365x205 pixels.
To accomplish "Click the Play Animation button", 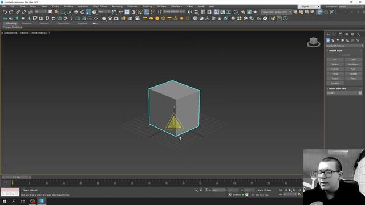I will tap(290, 190).
